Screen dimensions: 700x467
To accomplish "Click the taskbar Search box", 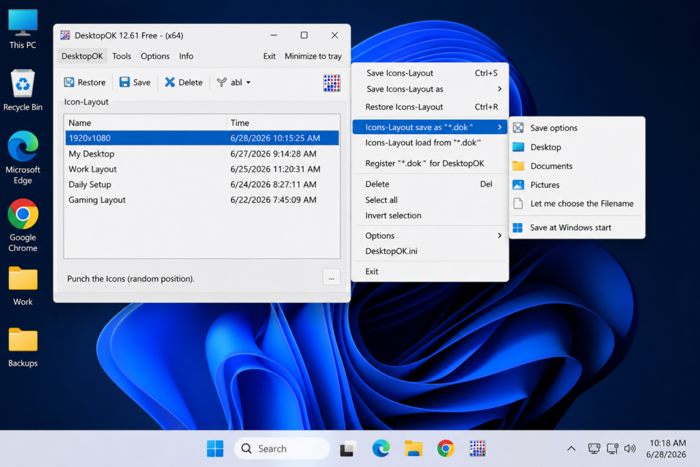I will pos(282,449).
